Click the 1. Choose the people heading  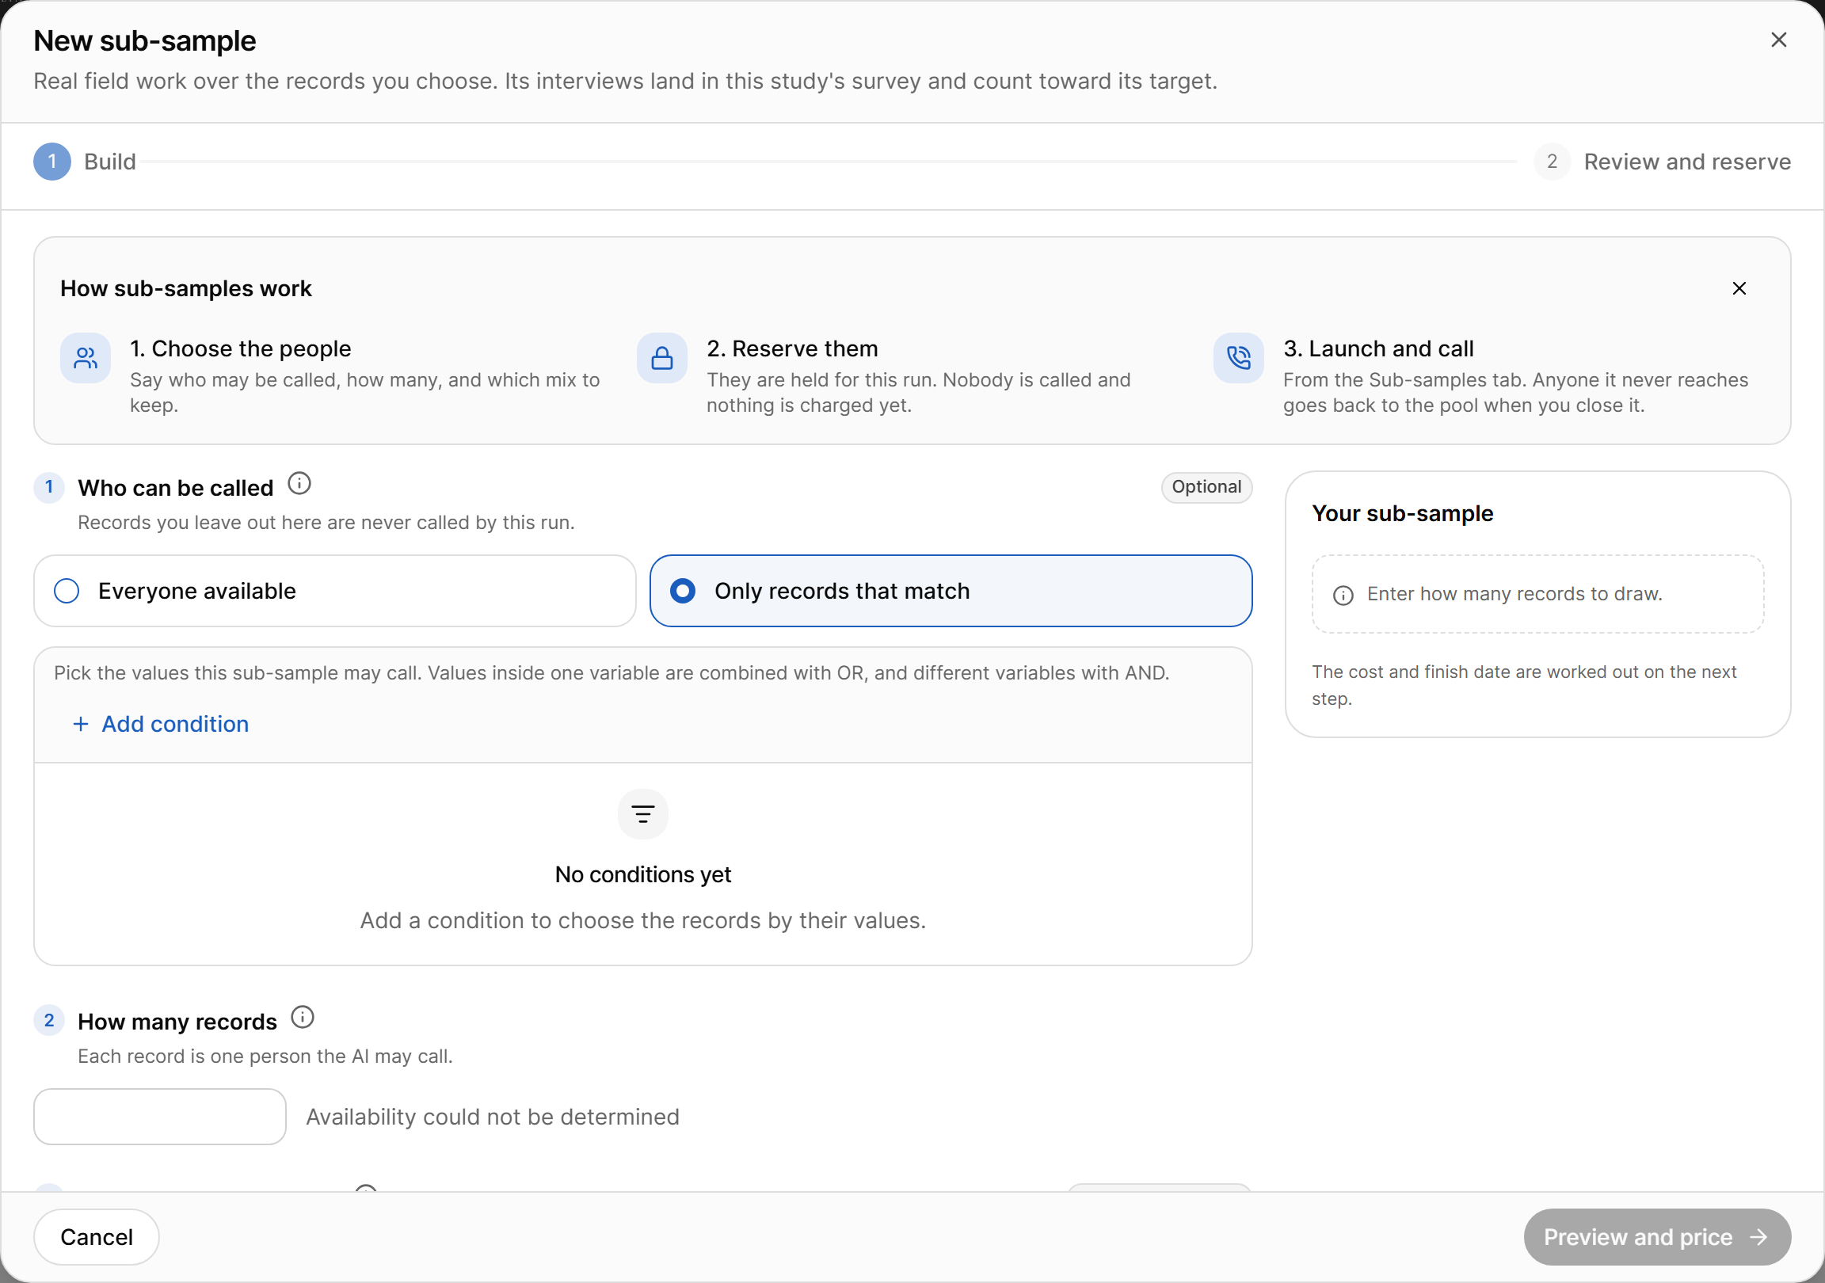[240, 348]
